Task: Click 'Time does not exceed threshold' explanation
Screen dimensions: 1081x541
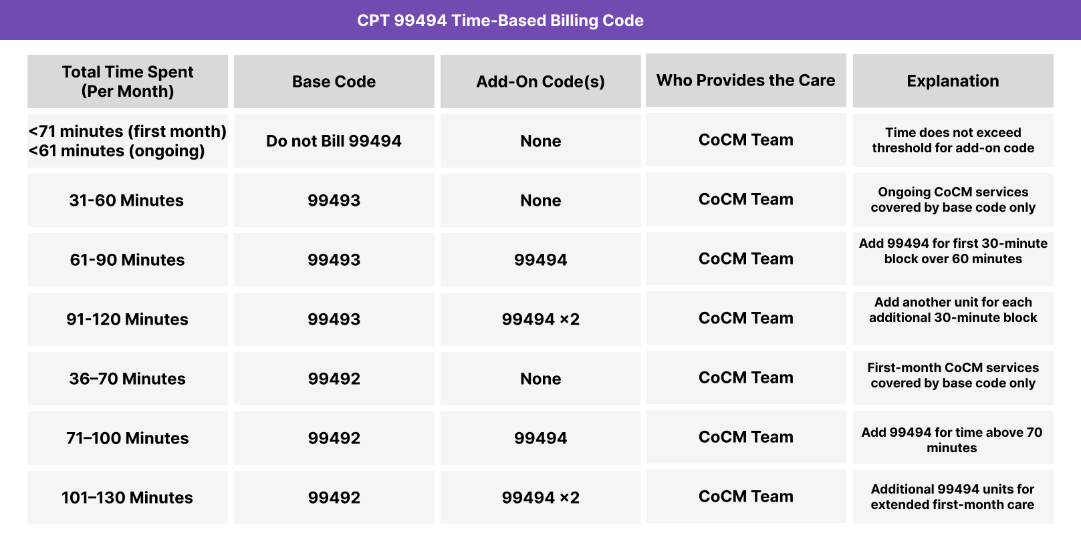Action: coord(953,140)
